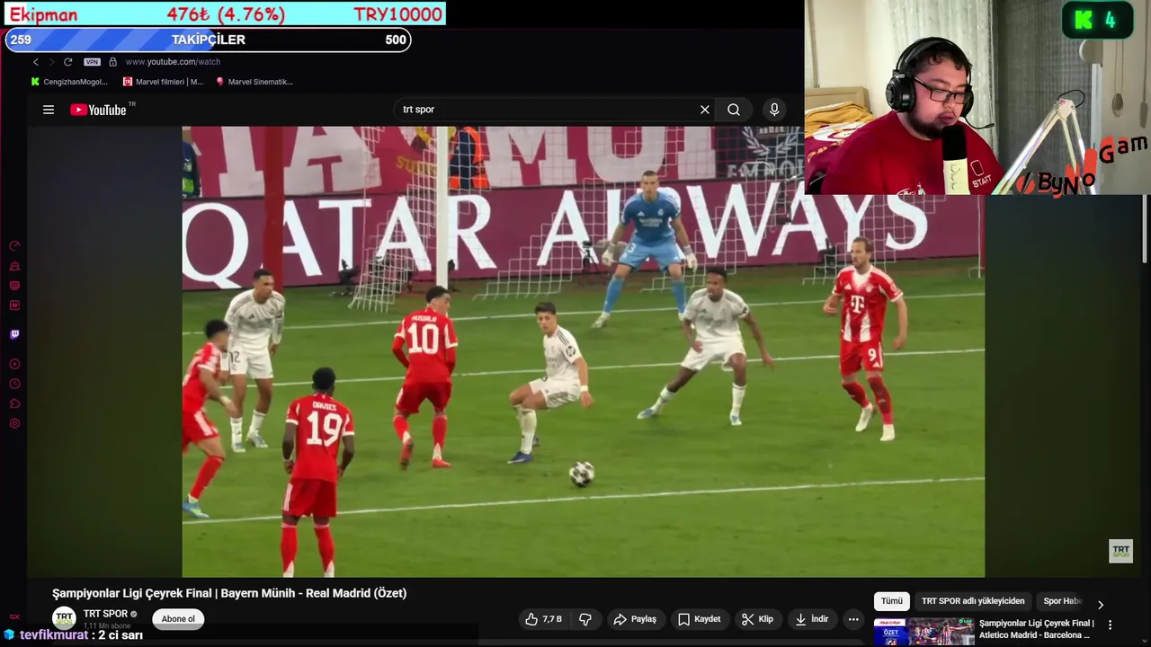
Task: Open the 'Atletico Madrid - Barcelona' video title
Action: tap(1036, 629)
